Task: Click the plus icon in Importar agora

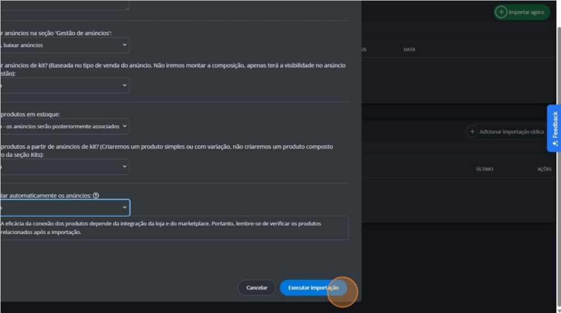Action: click(501, 12)
